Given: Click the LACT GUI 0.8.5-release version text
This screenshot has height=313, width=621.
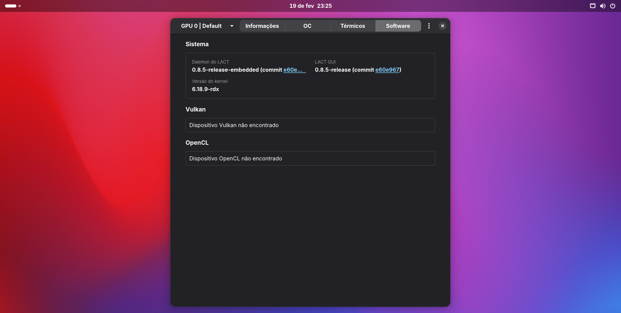Looking at the screenshot, I should (333, 70).
